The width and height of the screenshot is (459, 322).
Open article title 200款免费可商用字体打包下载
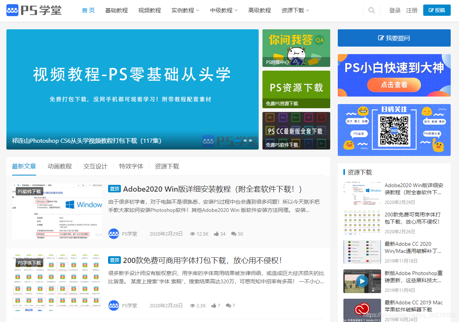203,260
